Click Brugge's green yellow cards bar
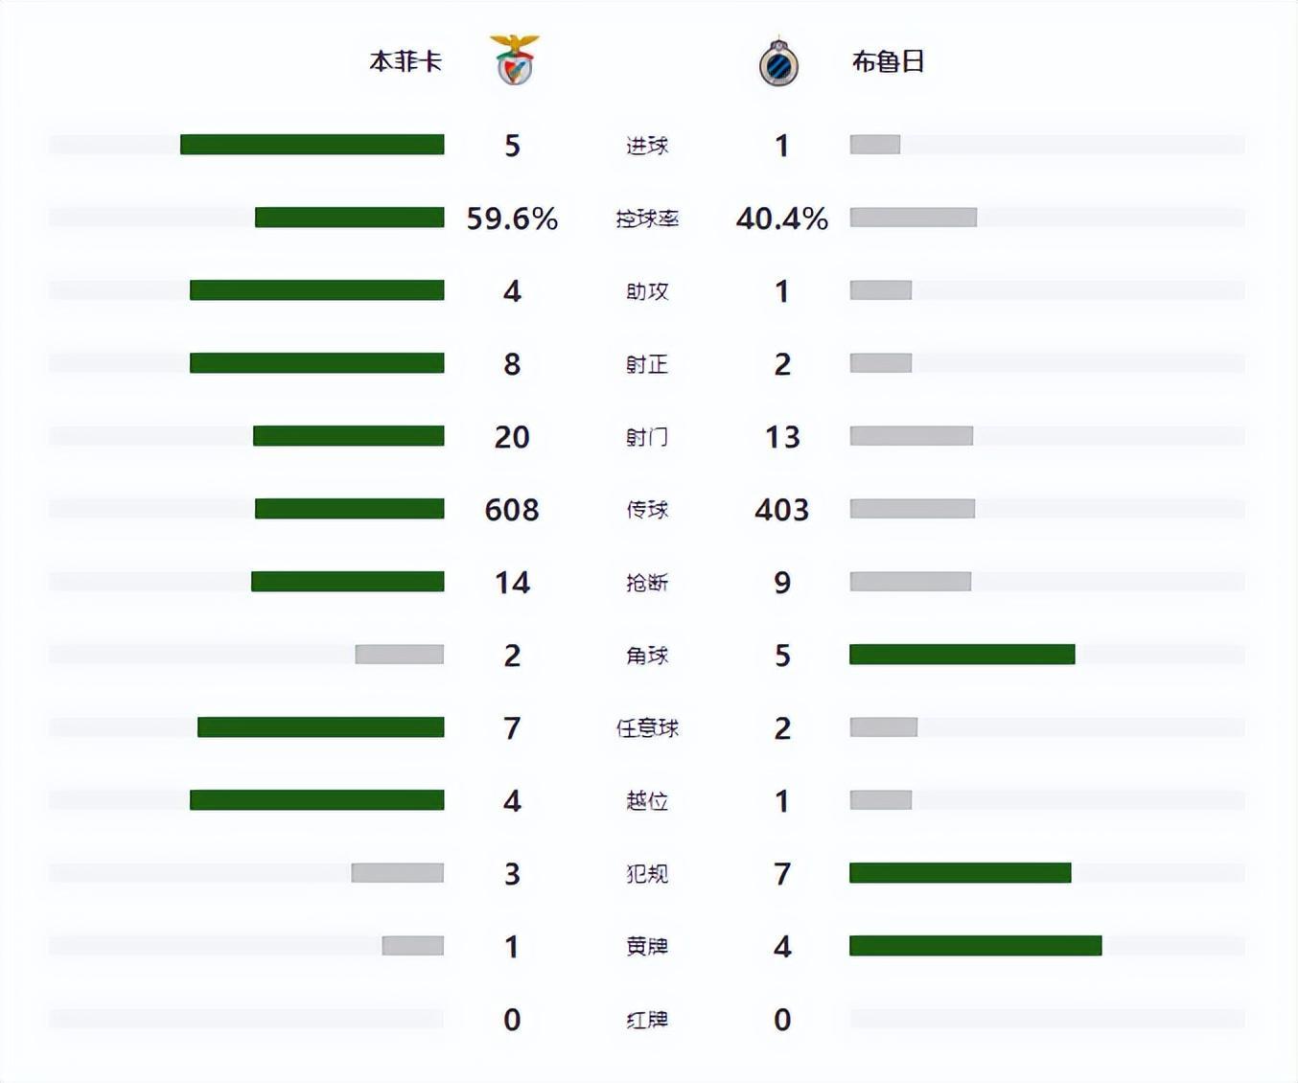This screenshot has width=1298, height=1083. click(975, 946)
